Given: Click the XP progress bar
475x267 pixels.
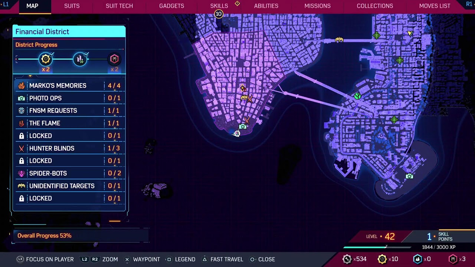Looking at the screenshot, I should (x=377, y=247).
